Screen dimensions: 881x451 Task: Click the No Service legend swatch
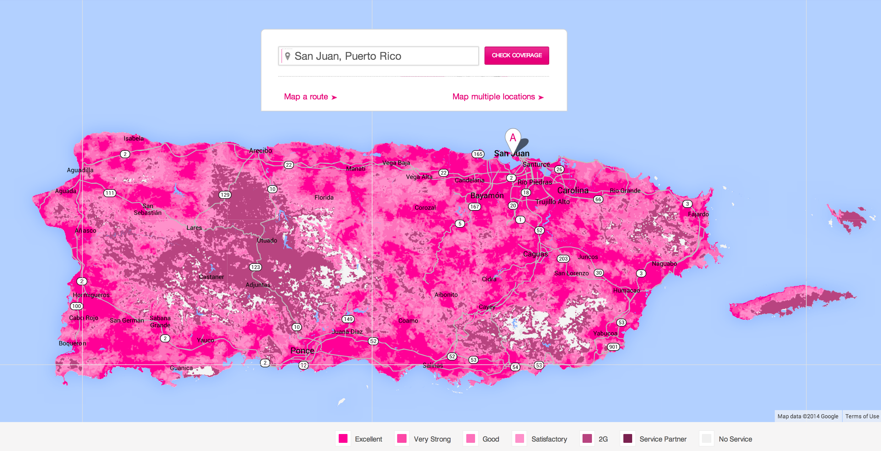[706, 439]
